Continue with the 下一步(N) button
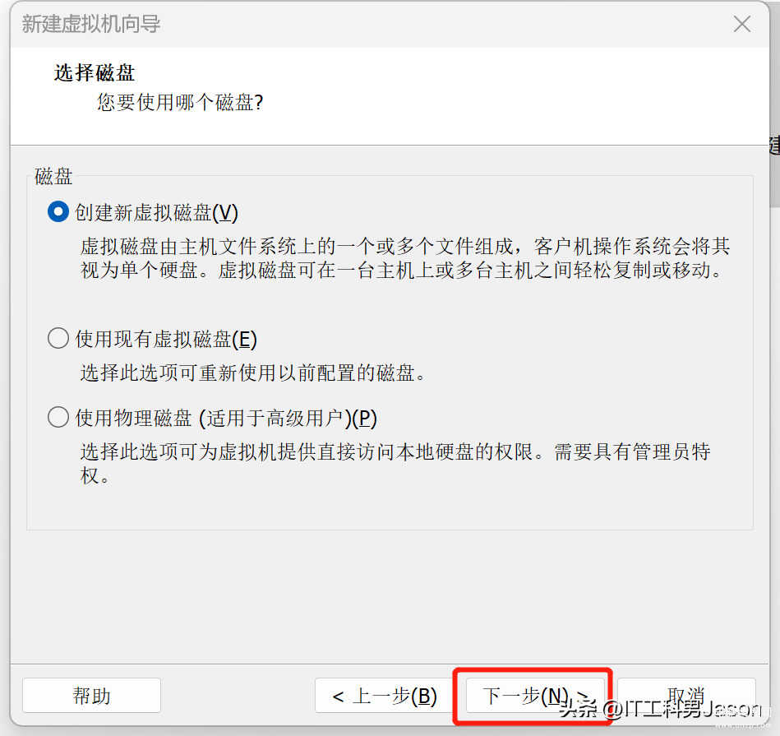 pos(535,695)
